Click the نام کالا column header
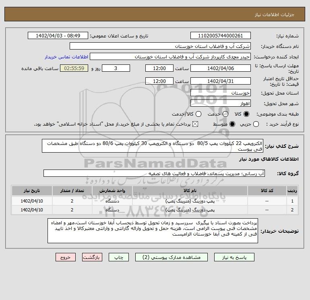This screenshot has width=310, height=300. [190, 190]
